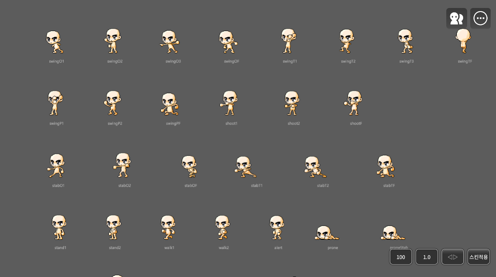The image size is (496, 277).
Task: Click the 1.0 scale value button
Action: tap(427, 257)
